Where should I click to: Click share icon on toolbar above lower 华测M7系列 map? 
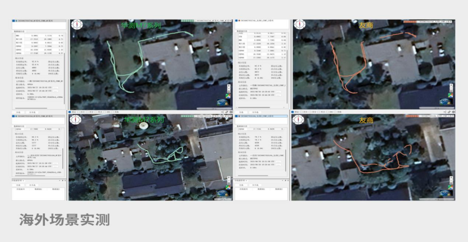[x=222, y=112]
